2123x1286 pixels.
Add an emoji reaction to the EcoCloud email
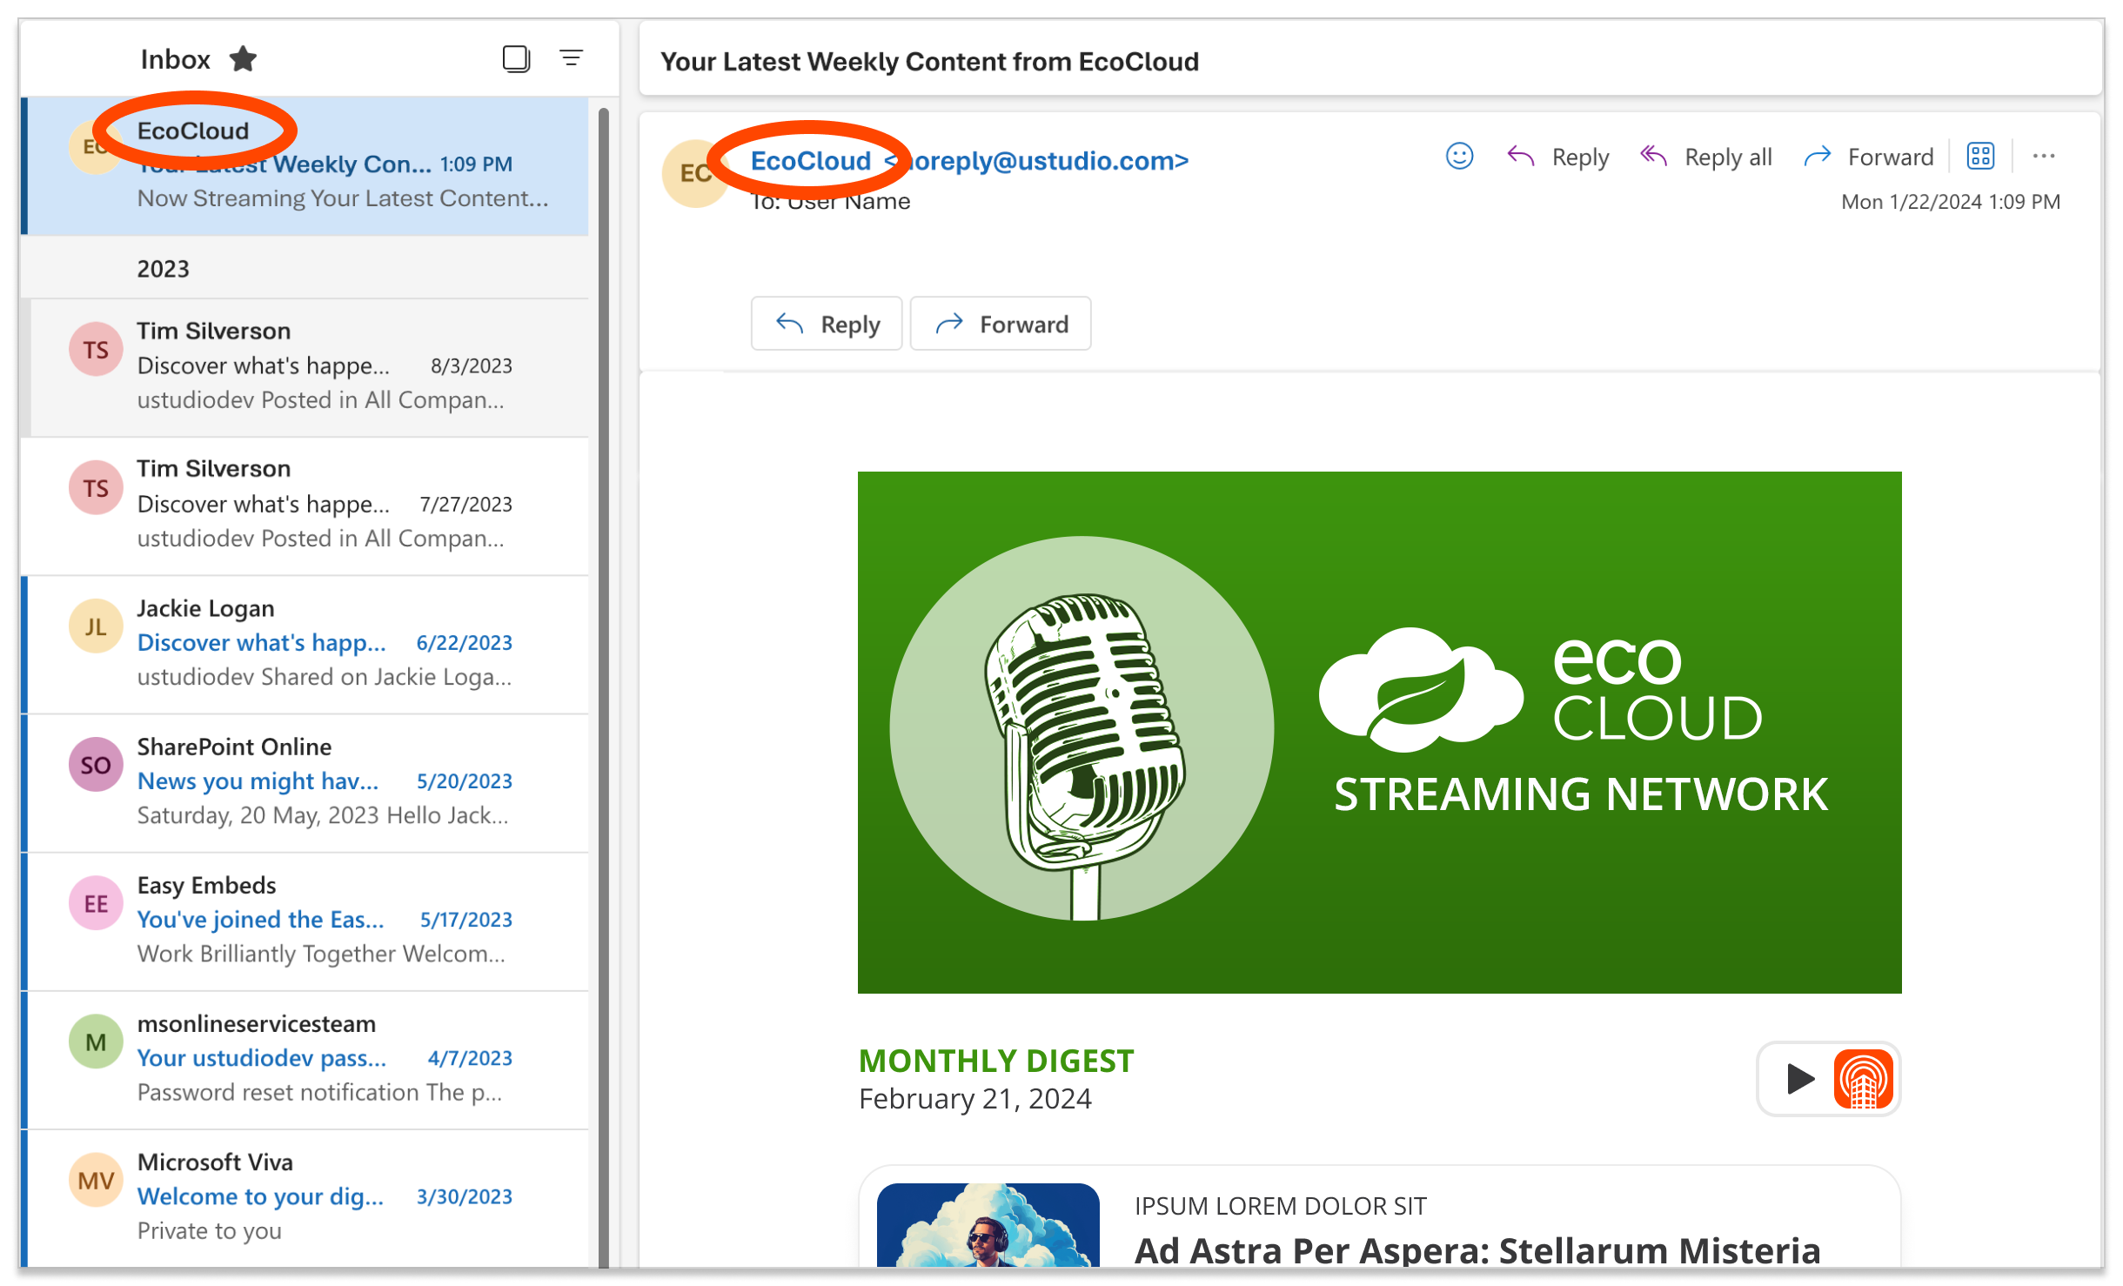(x=1459, y=157)
